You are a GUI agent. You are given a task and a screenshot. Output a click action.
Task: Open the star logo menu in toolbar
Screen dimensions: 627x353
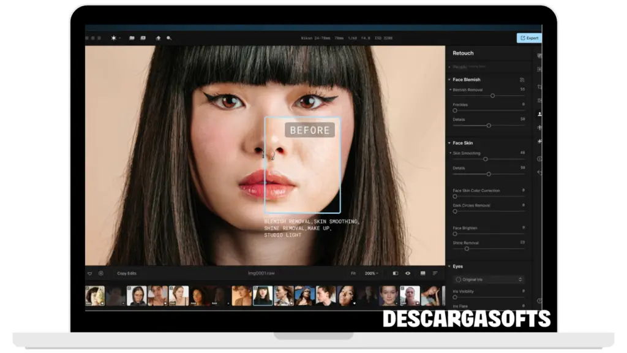tap(114, 38)
